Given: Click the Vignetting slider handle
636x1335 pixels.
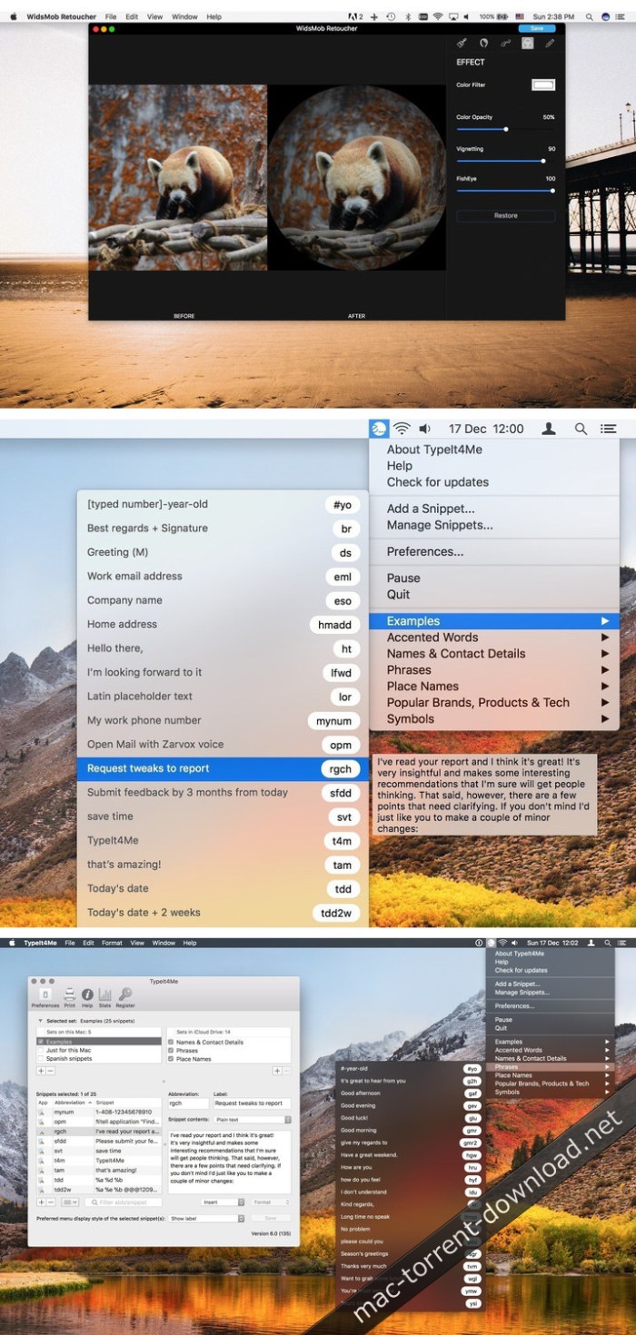Looking at the screenshot, I should pos(543,161).
